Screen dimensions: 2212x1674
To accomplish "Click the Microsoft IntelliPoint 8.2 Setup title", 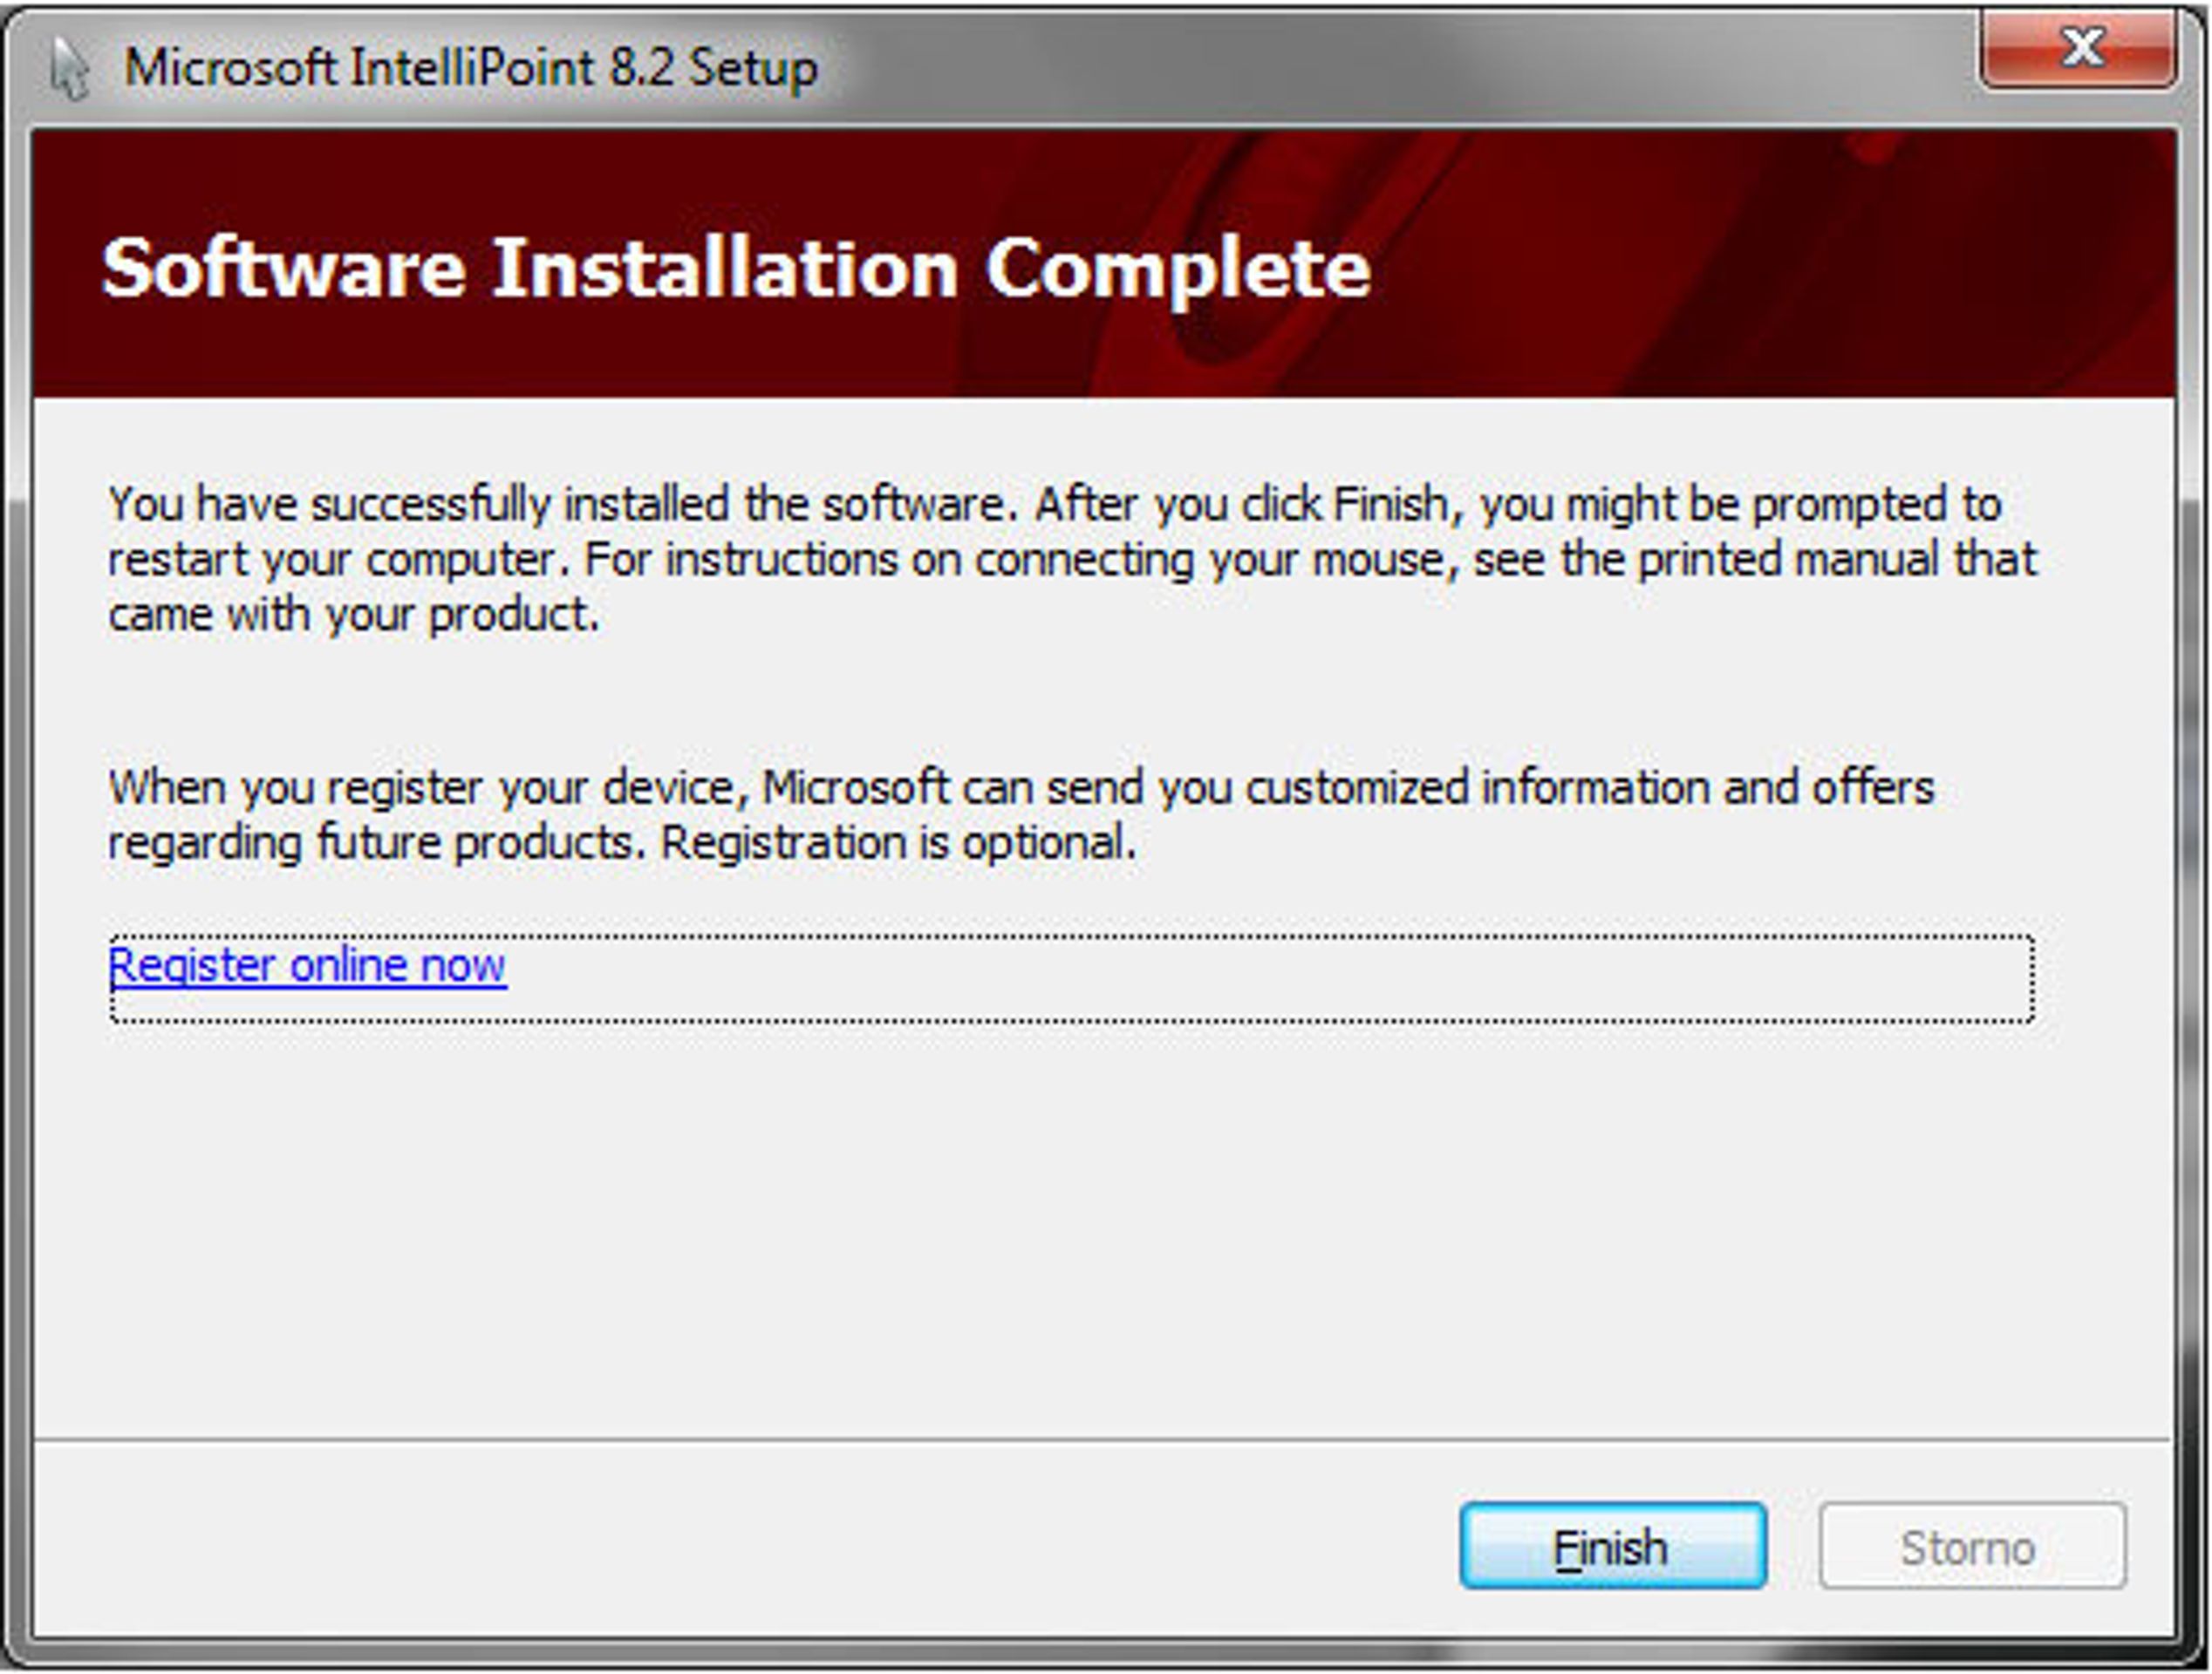I will click(471, 68).
